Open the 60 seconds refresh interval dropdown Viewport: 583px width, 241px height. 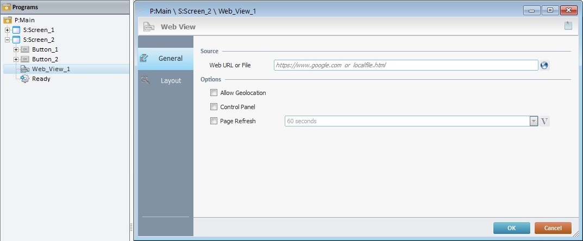coord(534,121)
